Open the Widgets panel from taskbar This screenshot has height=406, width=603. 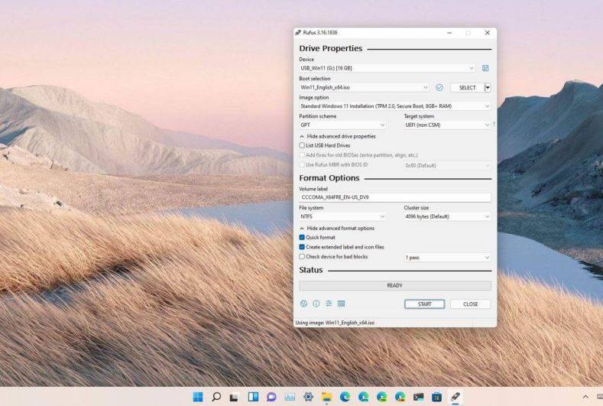point(253,397)
